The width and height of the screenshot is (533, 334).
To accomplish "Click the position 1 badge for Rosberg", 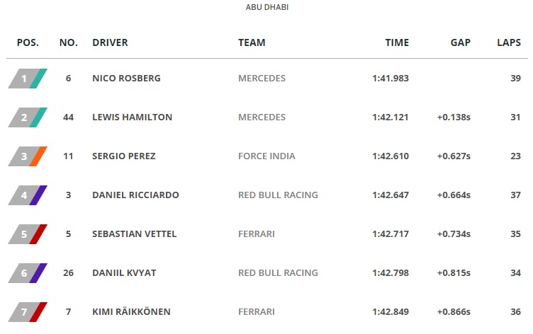I will coord(28,78).
